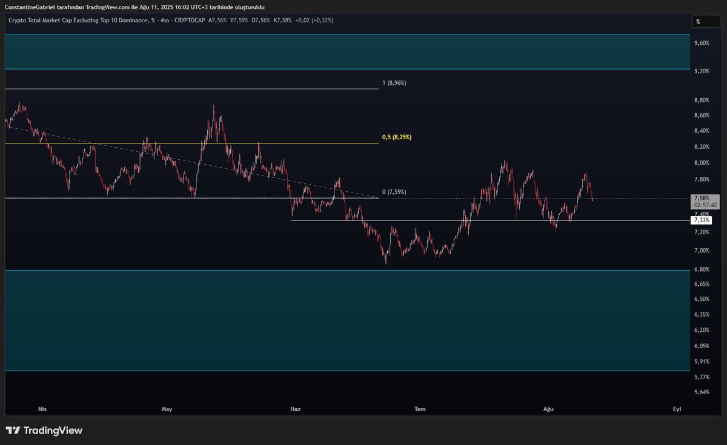Click the 8,00% price axis label
Viewport: 727px width, 445px height.
coord(702,163)
